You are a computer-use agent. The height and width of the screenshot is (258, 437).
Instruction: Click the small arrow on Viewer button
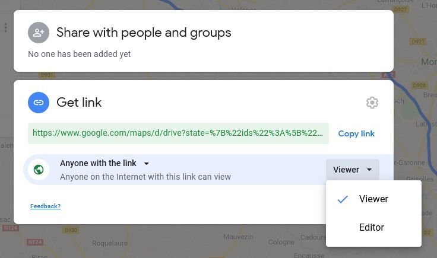tap(369, 170)
